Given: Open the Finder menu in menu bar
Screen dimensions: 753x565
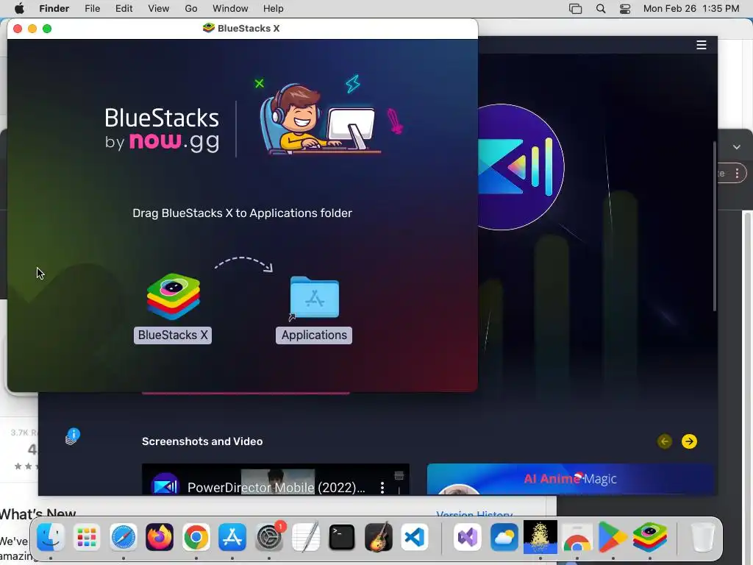Looking at the screenshot, I should (54, 9).
